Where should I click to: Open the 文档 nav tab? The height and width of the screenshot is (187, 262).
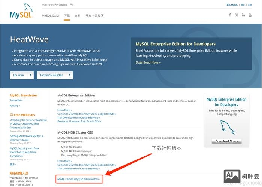pos(77,16)
